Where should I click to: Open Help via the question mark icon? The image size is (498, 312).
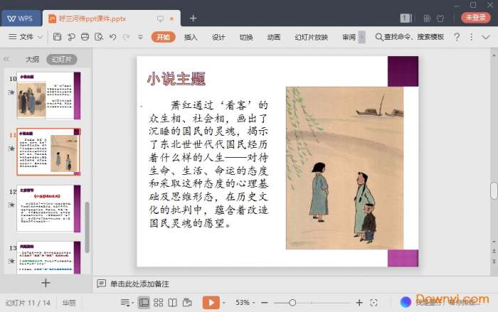click(457, 37)
